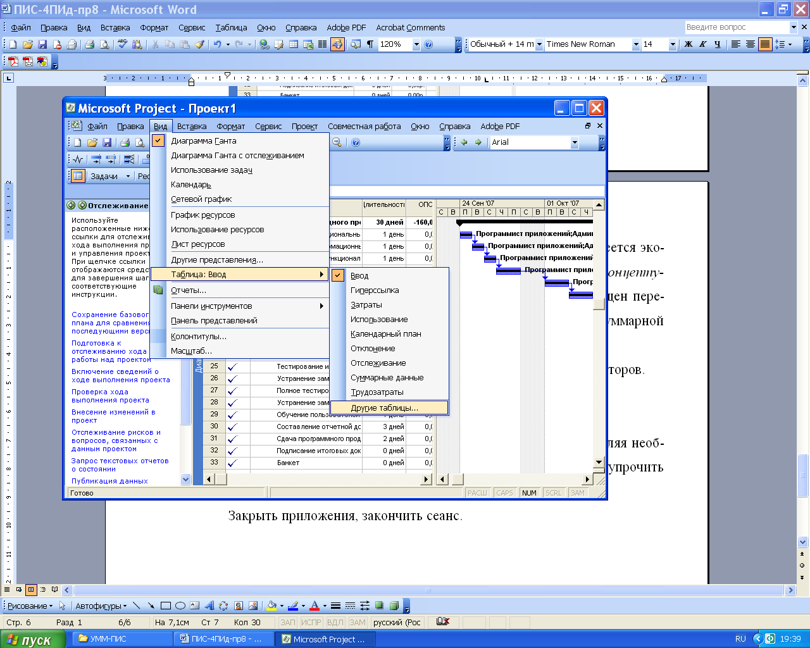
Task: Click link 'Внесение изменений в проект'
Action: (114, 416)
